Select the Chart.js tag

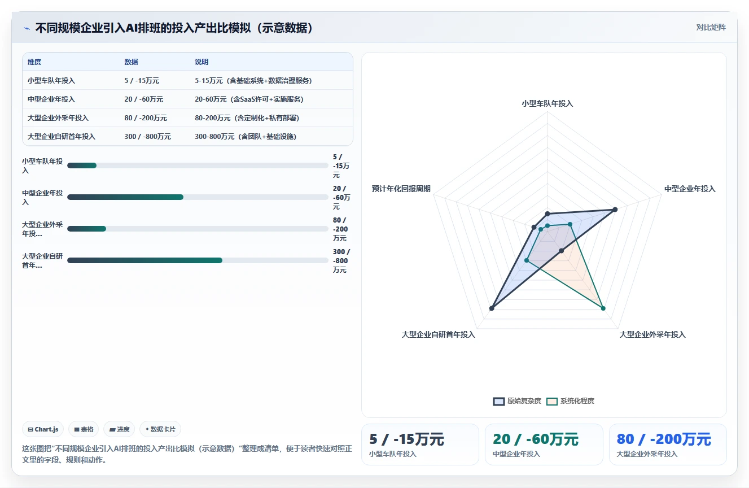[x=43, y=429]
